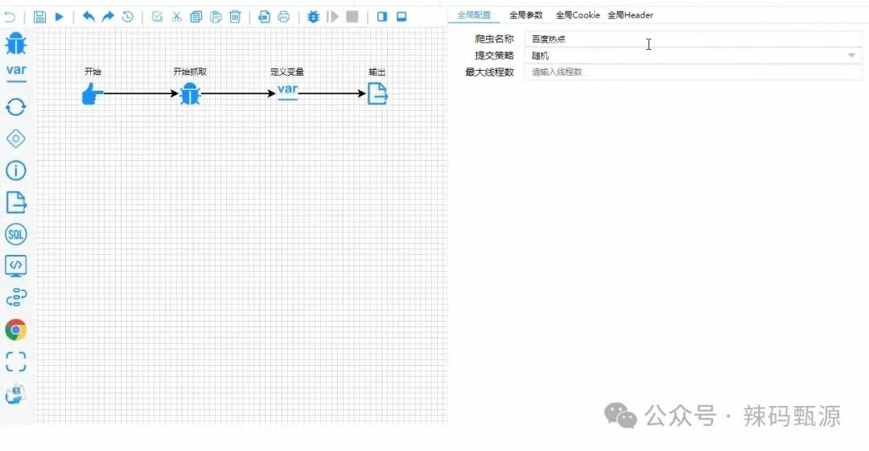Viewport: 869px width, 451px height.
Task: Redo the last undone action
Action: (x=108, y=17)
